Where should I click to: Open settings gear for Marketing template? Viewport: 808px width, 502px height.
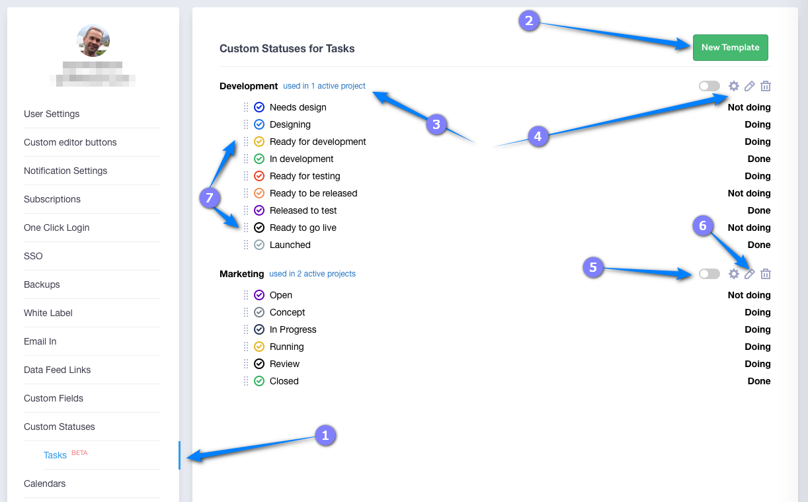click(x=733, y=274)
